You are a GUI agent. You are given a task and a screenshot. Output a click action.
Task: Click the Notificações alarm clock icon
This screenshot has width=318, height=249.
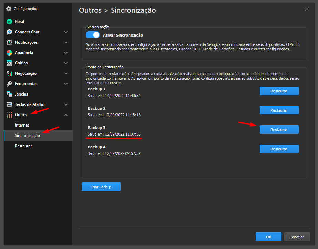tap(9, 42)
